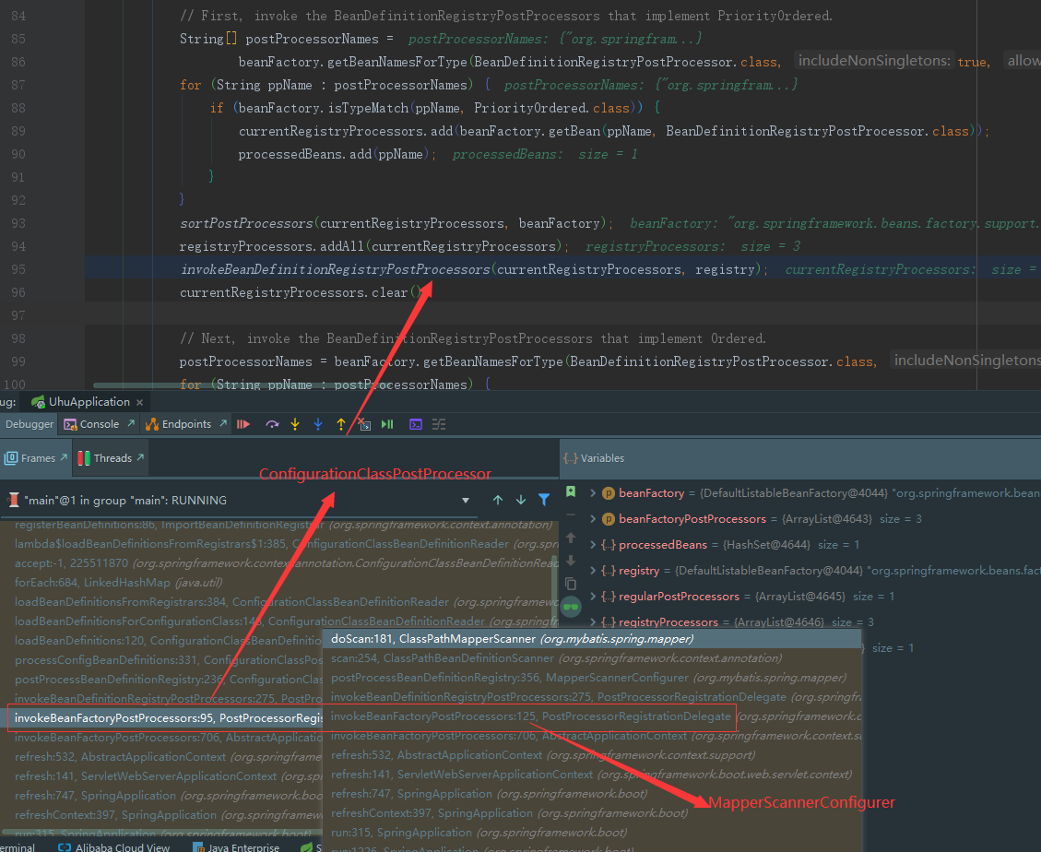Pop out the Console tab arrow
The height and width of the screenshot is (852, 1041).
[131, 423]
